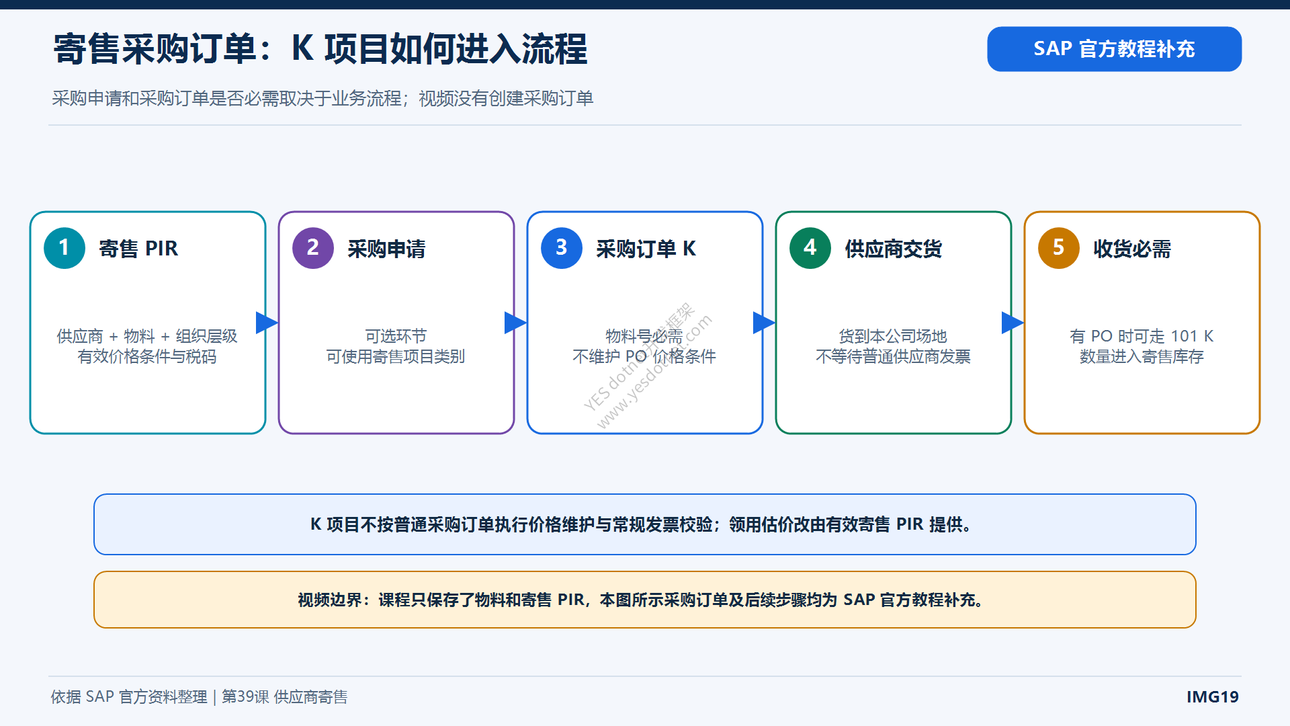1290x726 pixels.
Task: Click the 'IMG19' label in footer
Action: [x=1213, y=697]
